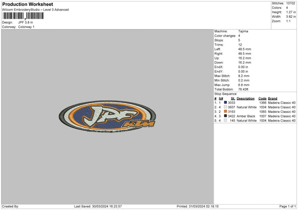Click the N# column header
Viewport: 298px width, 210px height.
(221, 99)
